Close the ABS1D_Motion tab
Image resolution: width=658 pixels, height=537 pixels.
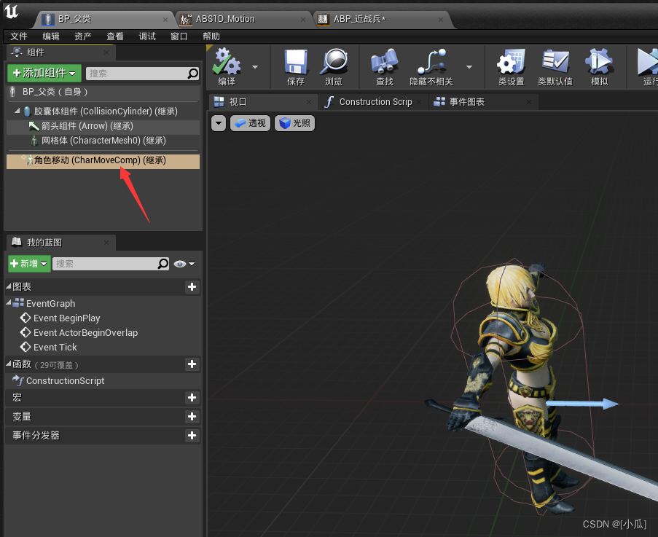point(303,20)
